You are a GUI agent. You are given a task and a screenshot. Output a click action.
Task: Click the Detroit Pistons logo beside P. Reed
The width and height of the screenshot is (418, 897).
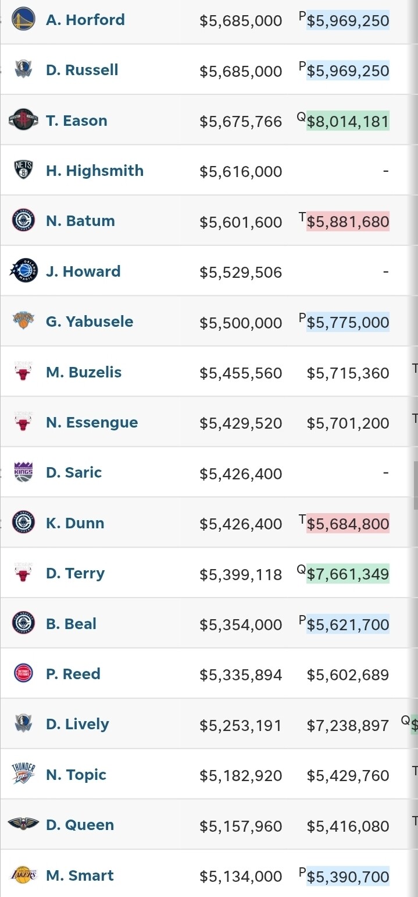point(24,673)
